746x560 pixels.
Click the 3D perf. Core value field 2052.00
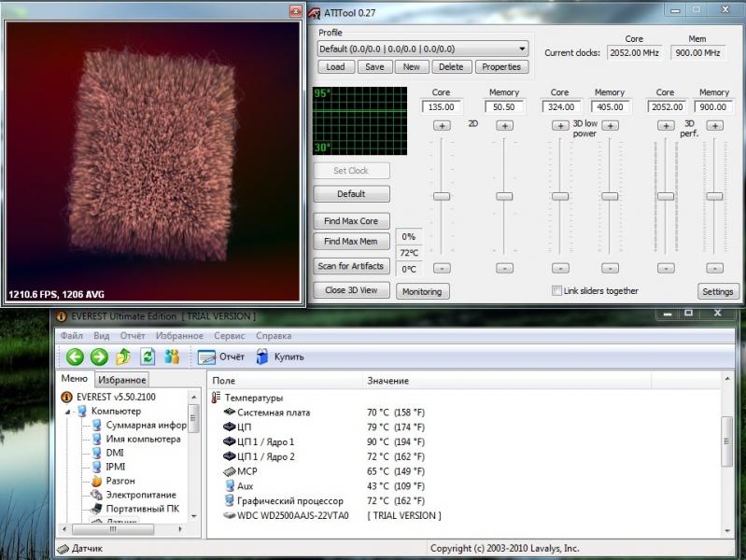[x=667, y=107]
